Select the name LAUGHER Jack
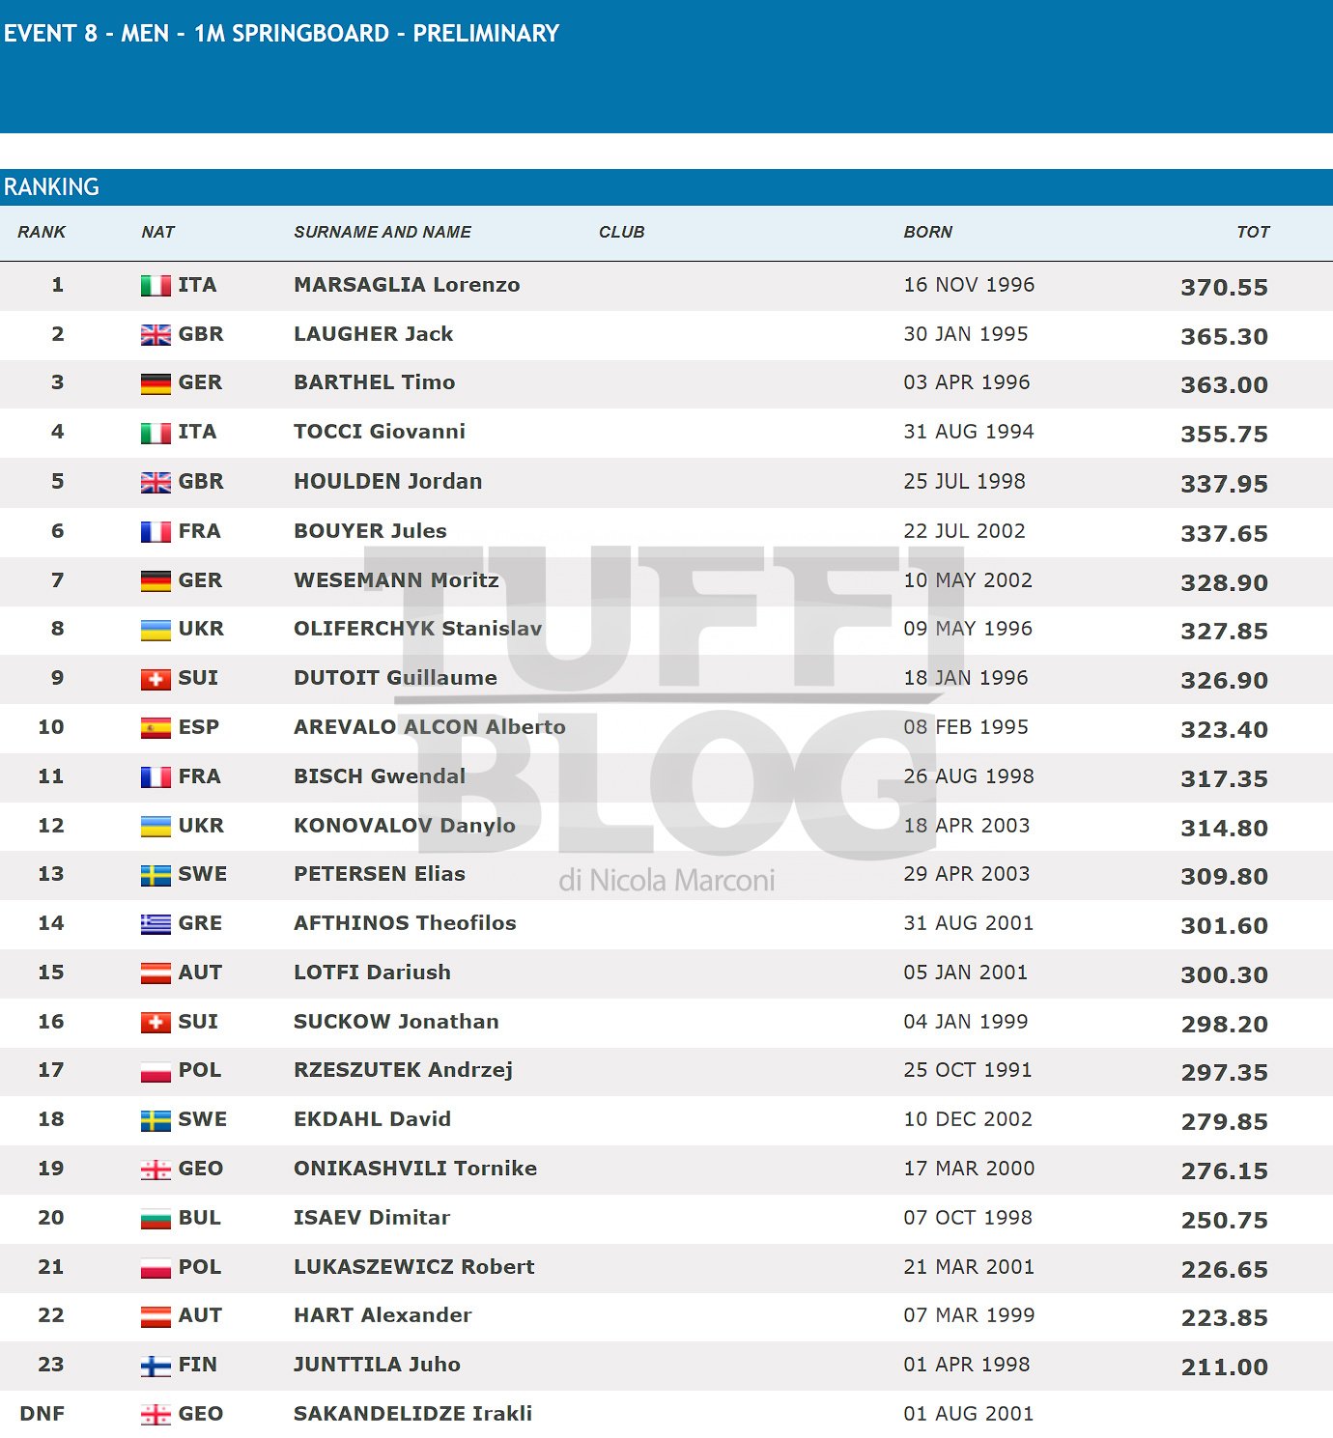 pyautogui.click(x=373, y=334)
